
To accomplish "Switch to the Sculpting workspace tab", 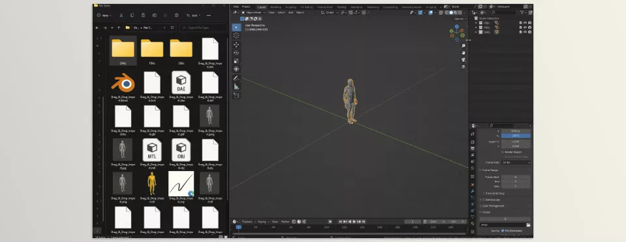I will coord(291,7).
